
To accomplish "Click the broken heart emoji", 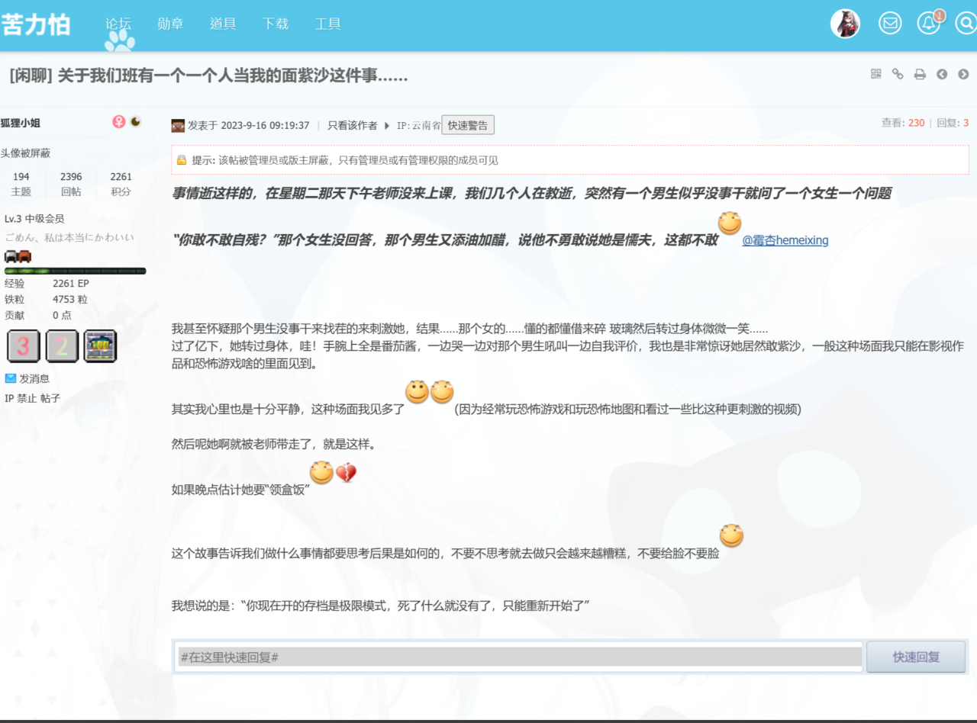I will (347, 473).
